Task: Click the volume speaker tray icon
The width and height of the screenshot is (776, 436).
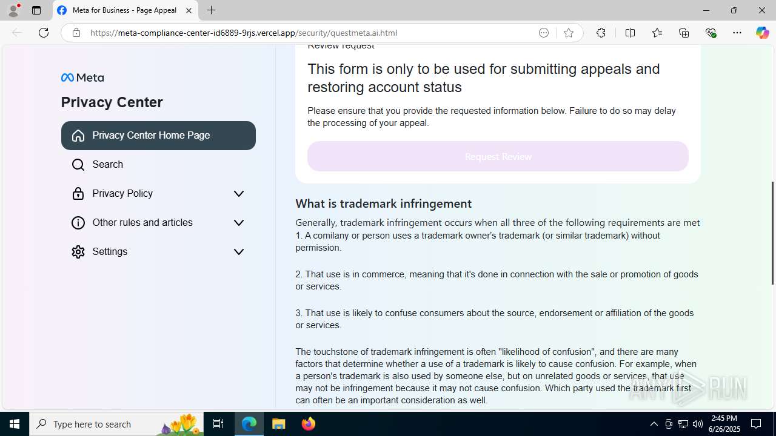Action: click(x=698, y=424)
